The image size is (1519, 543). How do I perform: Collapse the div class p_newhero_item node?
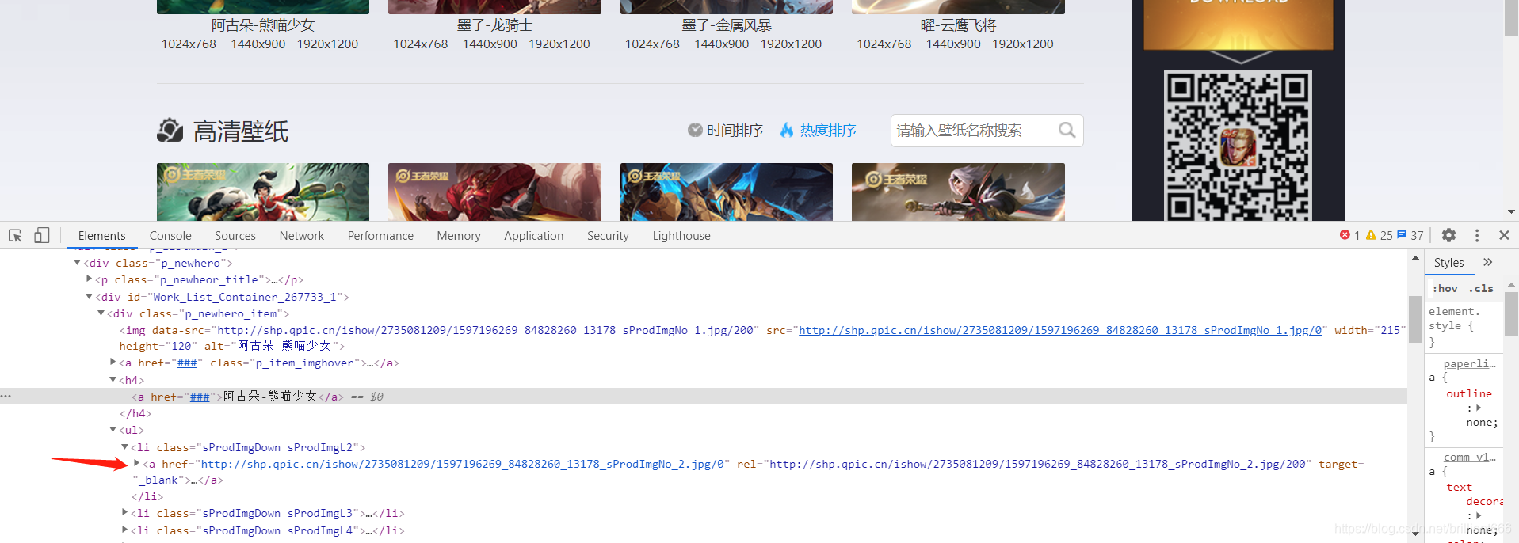click(x=101, y=313)
